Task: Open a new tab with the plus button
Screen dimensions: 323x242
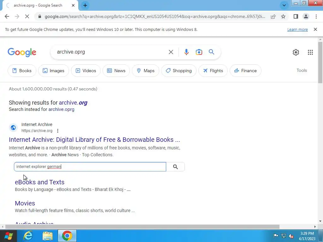Action: (x=85, y=6)
